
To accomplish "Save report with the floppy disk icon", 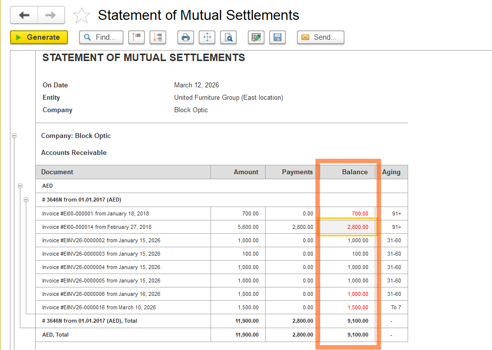I will click(x=278, y=37).
